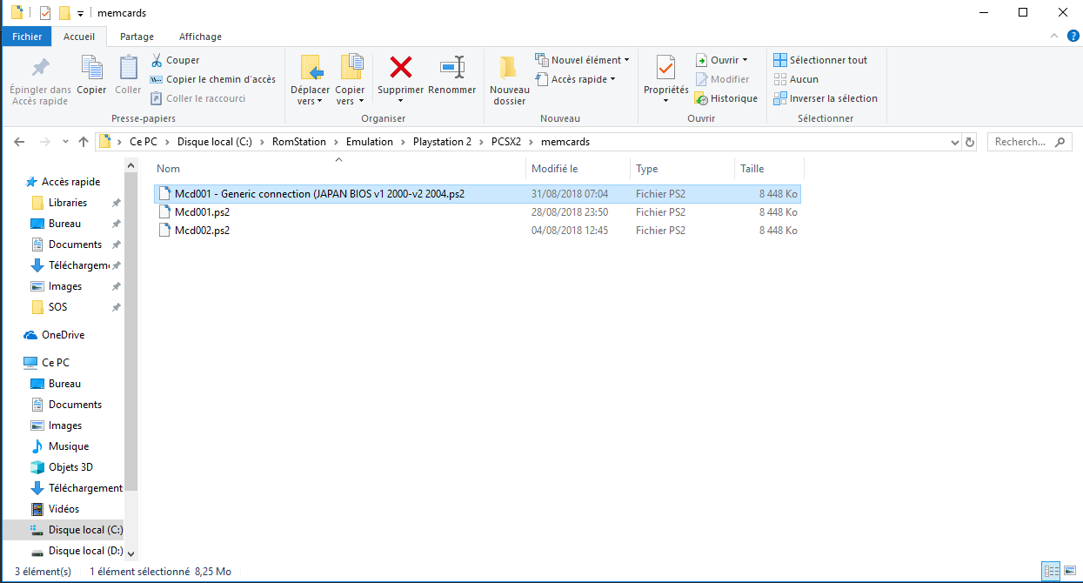The height and width of the screenshot is (583, 1083).
Task: Refresh the folder view
Action: point(970,142)
